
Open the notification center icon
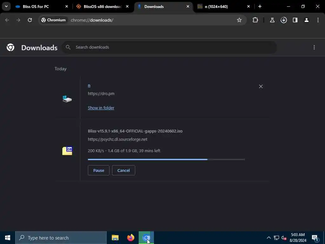click(x=315, y=238)
